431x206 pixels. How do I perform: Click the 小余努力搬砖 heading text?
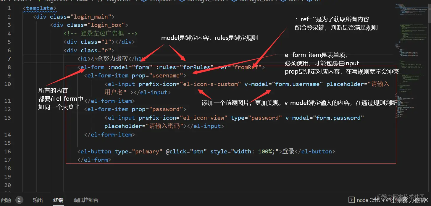pos(110,59)
